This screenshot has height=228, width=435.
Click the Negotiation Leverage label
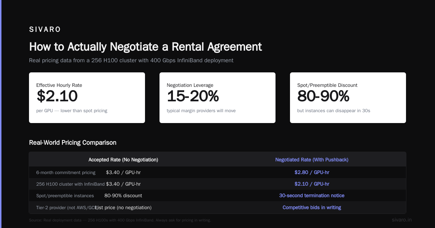(190, 85)
